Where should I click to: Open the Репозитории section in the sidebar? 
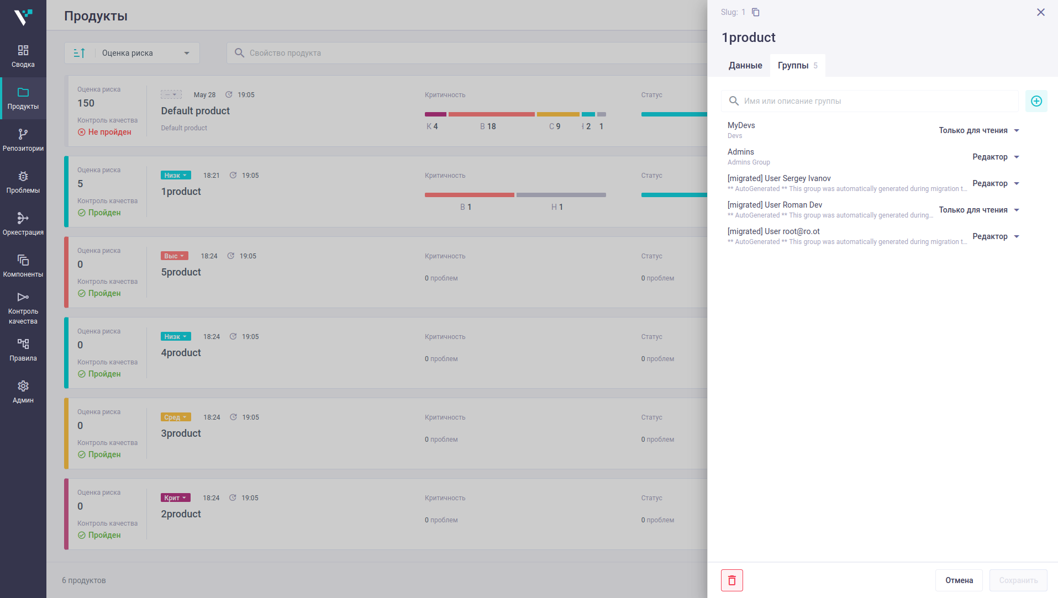click(23, 140)
